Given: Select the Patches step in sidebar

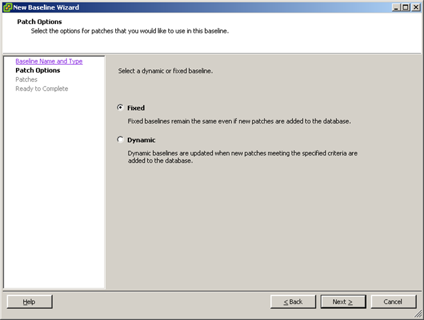Looking at the screenshot, I should coord(27,79).
